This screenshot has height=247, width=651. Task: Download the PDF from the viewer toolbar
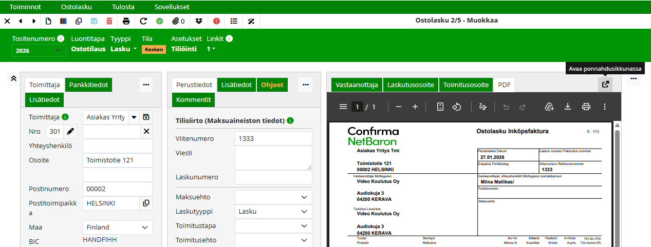tap(568, 107)
